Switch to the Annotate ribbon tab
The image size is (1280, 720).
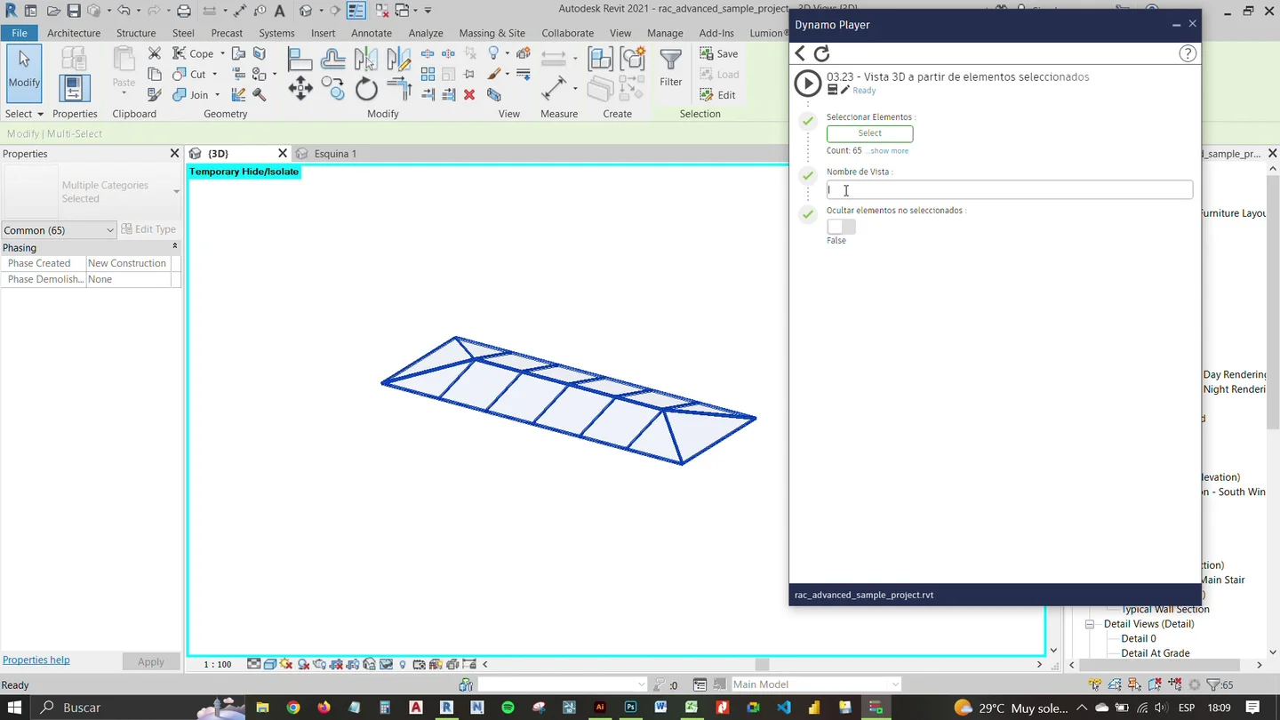(x=371, y=33)
